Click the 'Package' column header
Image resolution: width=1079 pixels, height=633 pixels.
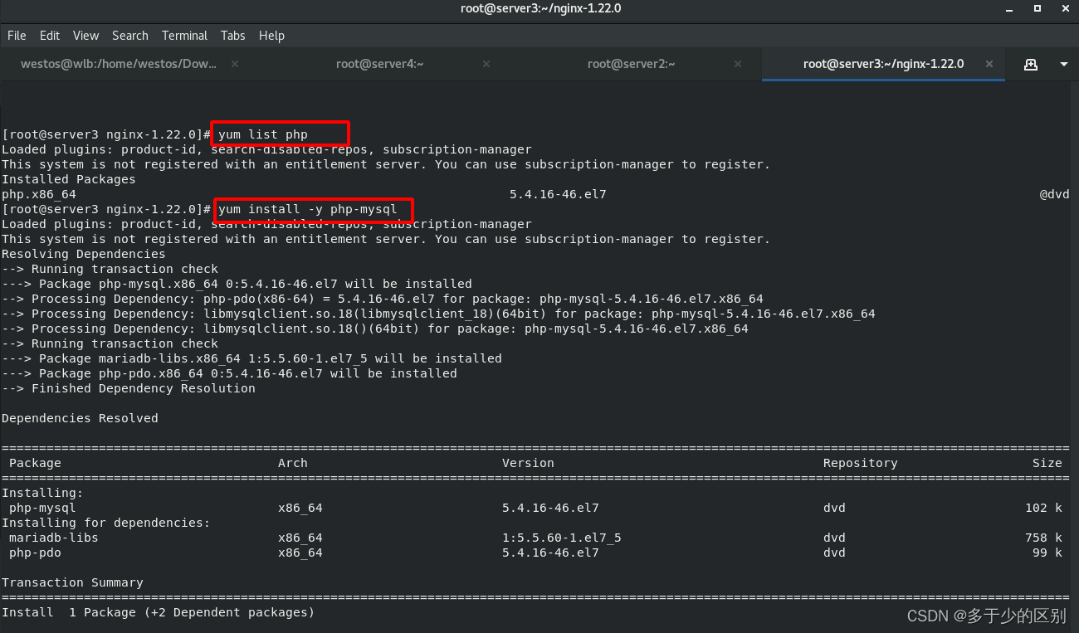click(35, 463)
